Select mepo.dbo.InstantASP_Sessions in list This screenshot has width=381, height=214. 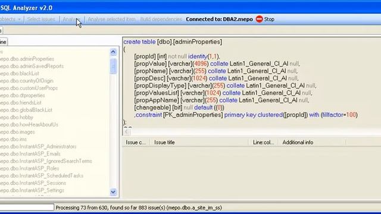pos(33,183)
